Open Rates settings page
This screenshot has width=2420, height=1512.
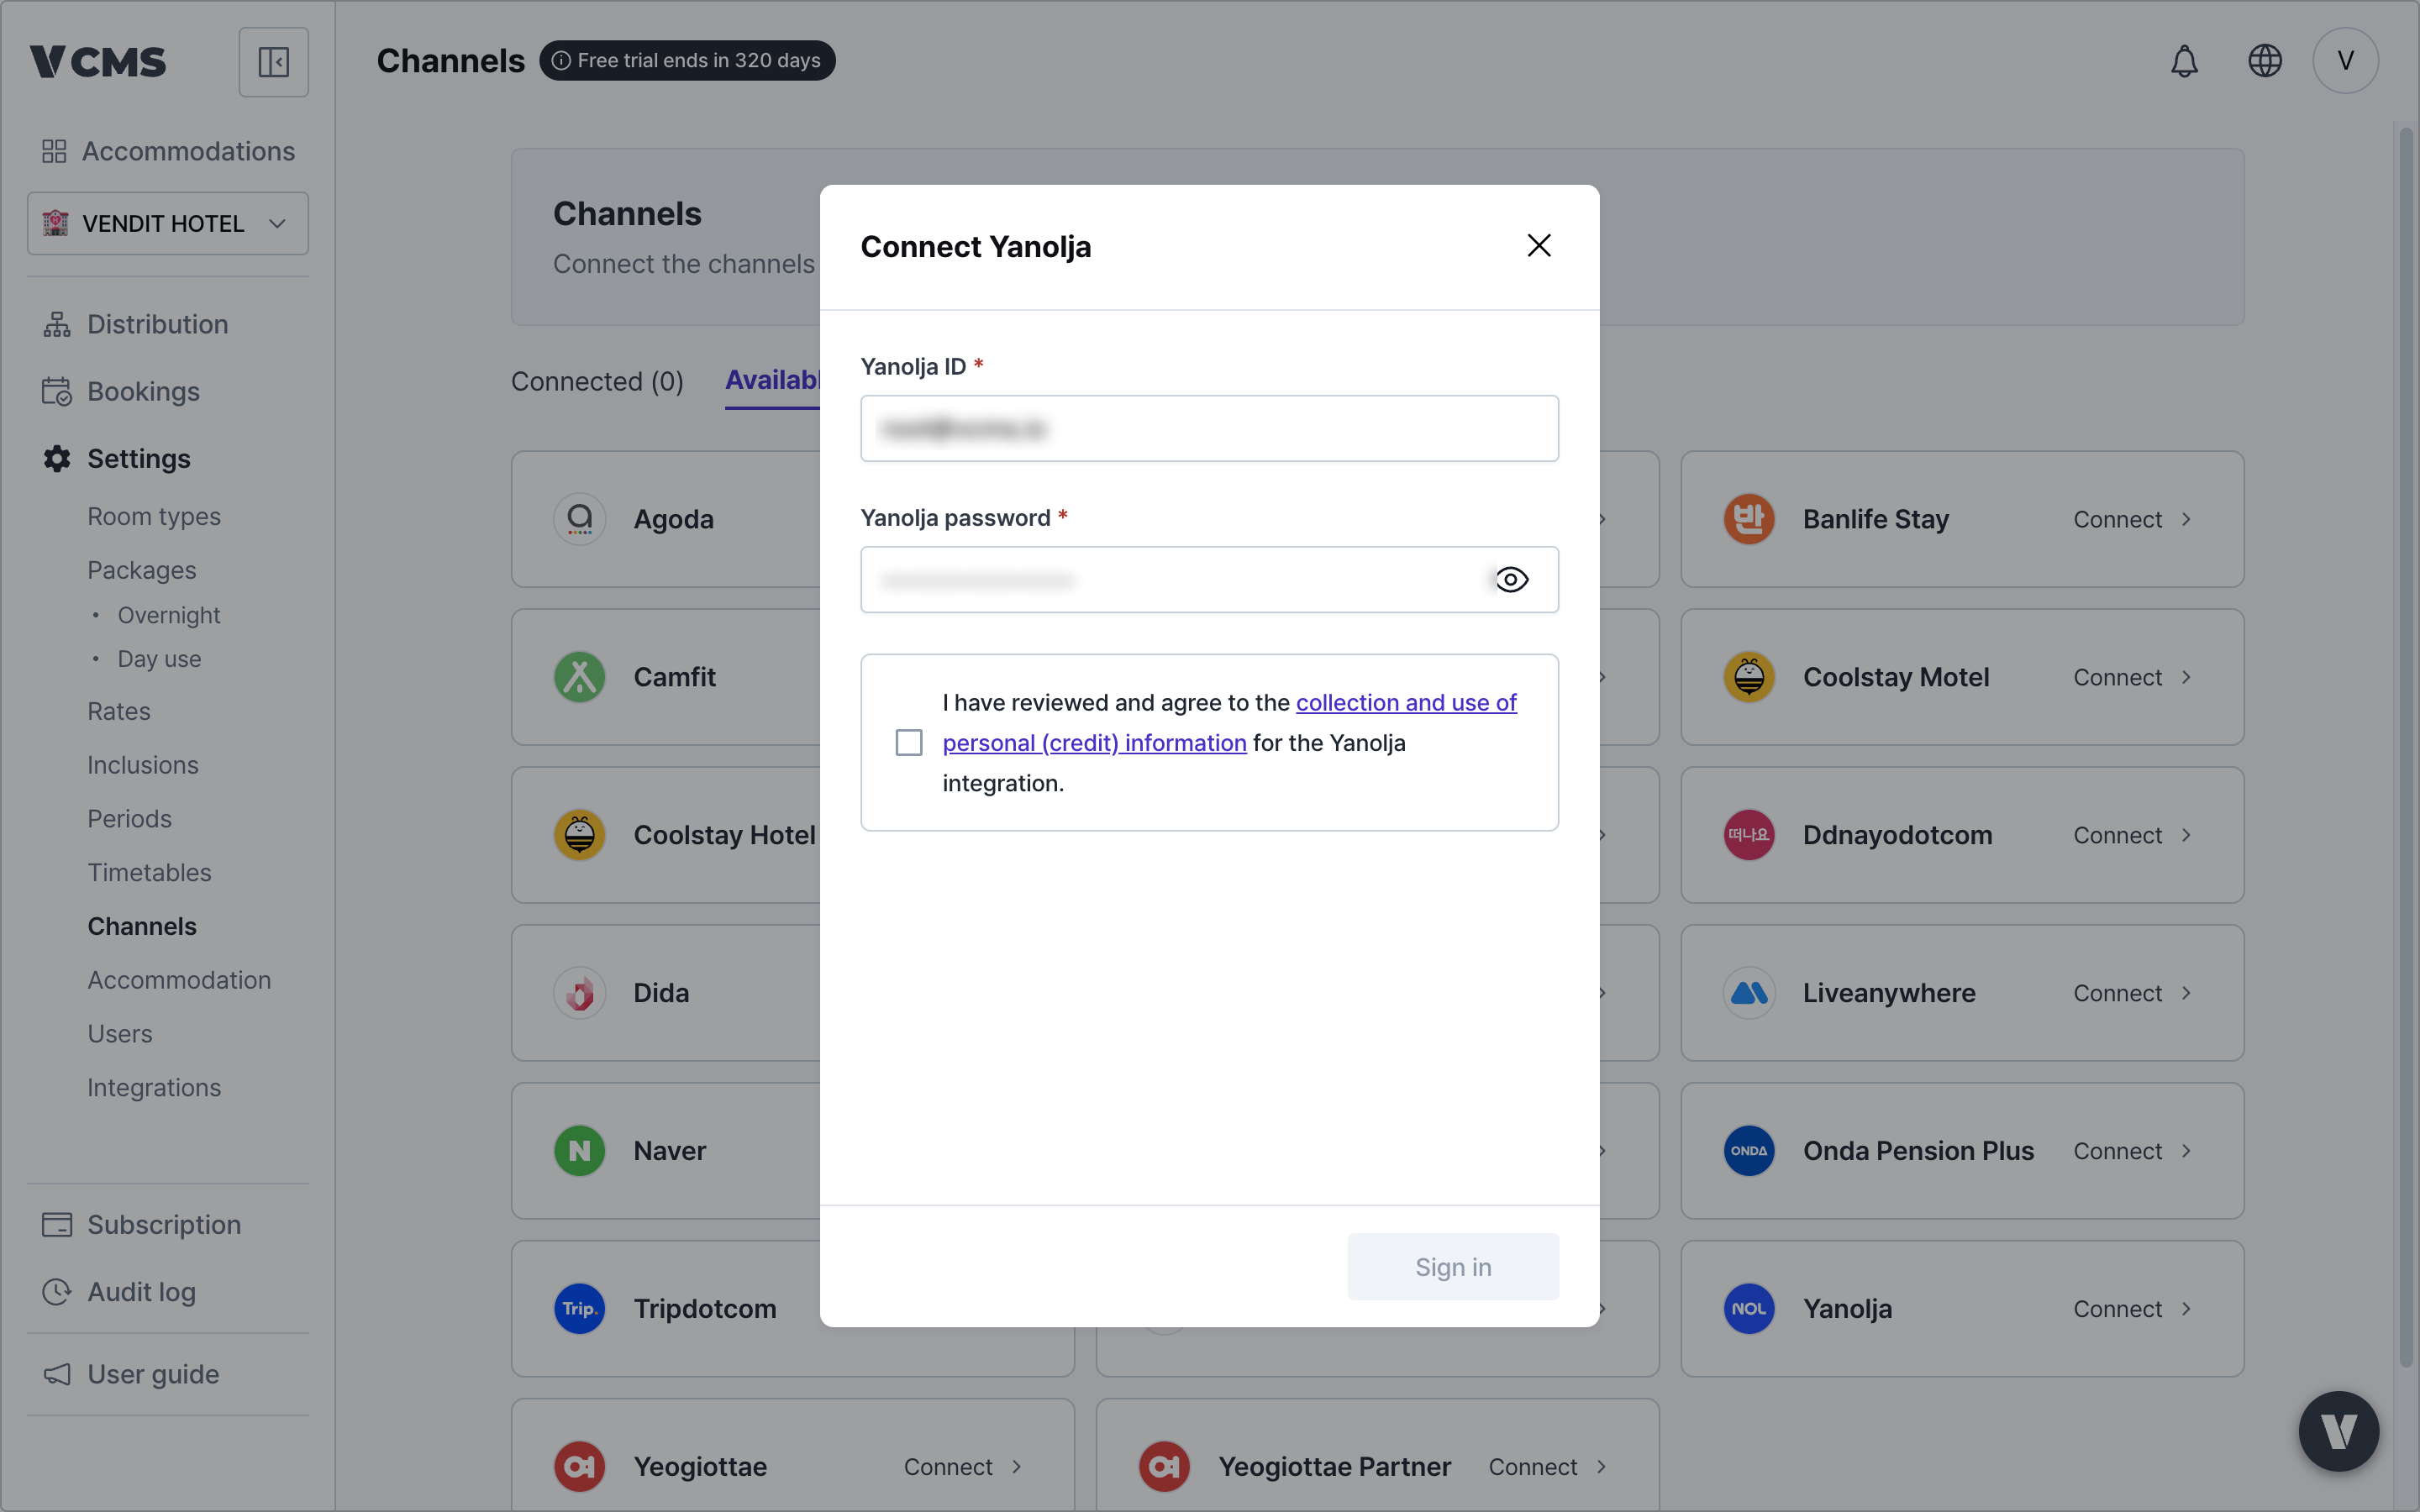pyautogui.click(x=119, y=711)
